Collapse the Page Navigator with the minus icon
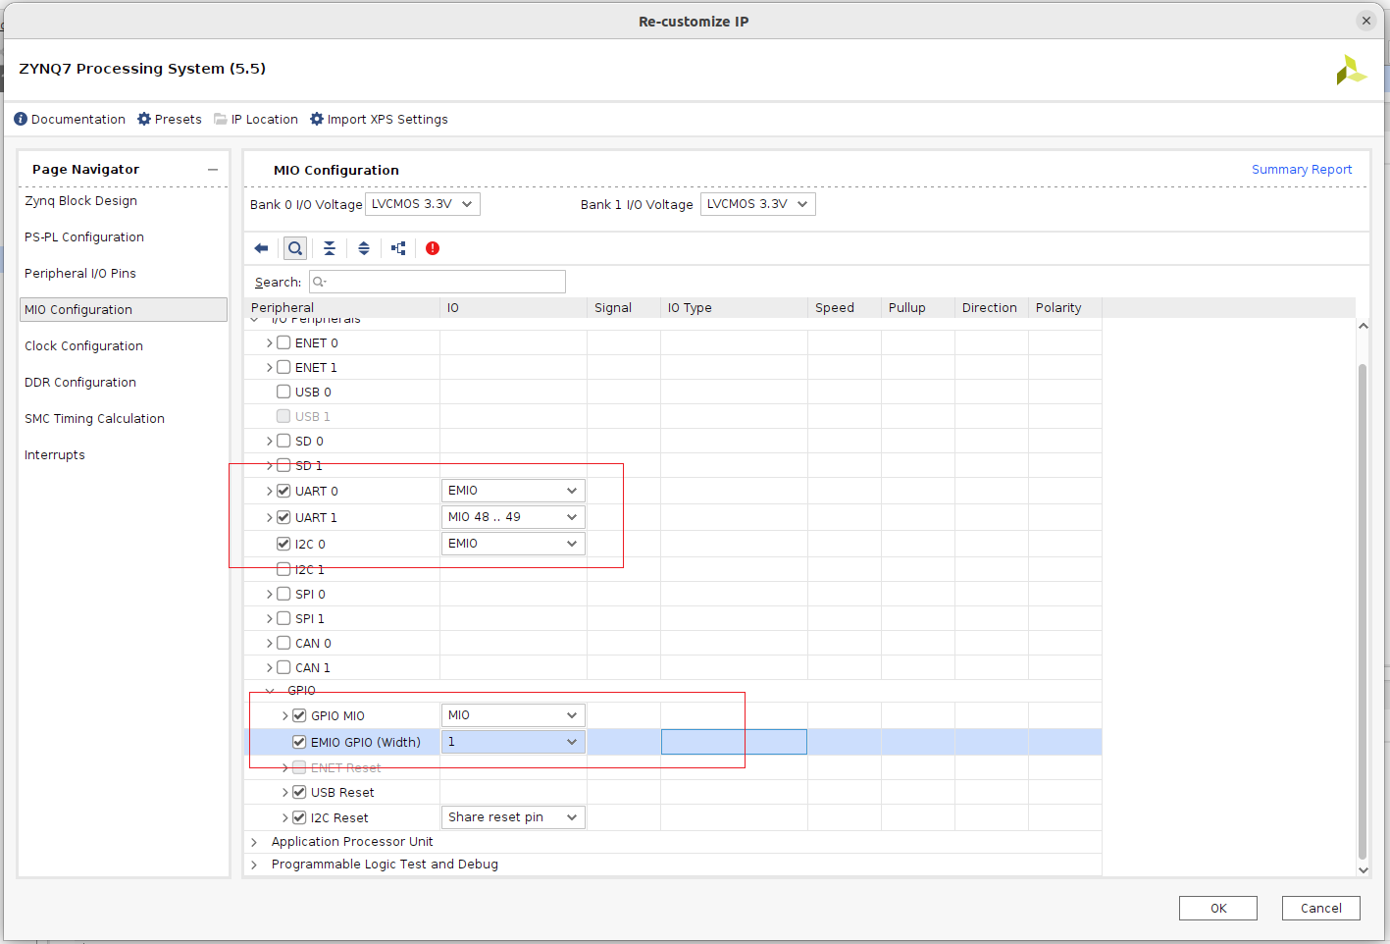This screenshot has height=944, width=1390. click(213, 170)
